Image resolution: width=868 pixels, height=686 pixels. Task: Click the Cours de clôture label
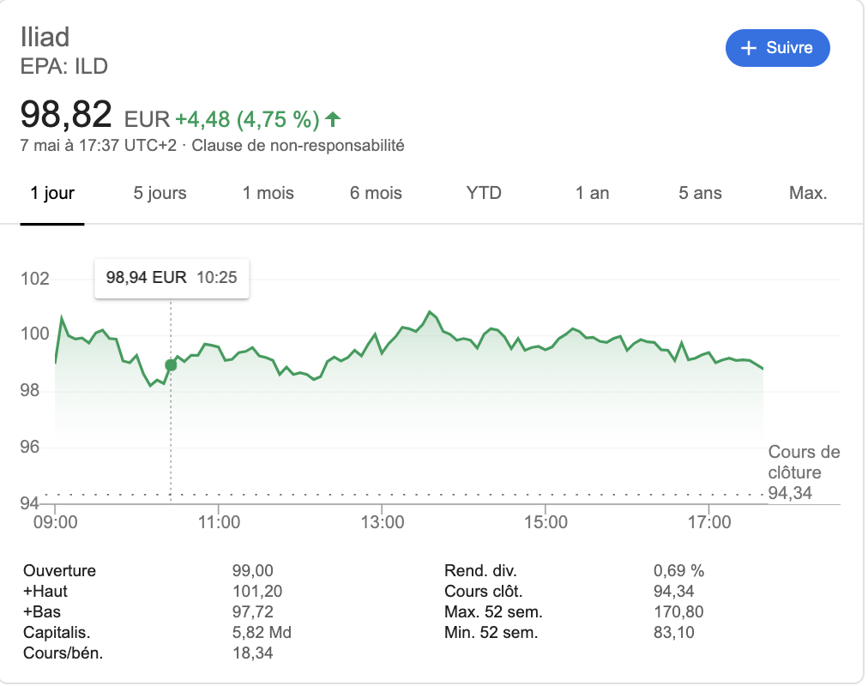click(x=804, y=462)
